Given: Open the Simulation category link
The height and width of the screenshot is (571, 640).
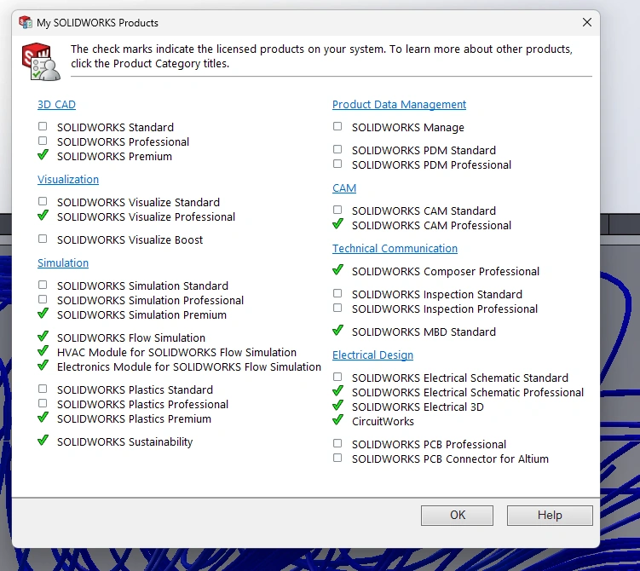Looking at the screenshot, I should pos(63,262).
